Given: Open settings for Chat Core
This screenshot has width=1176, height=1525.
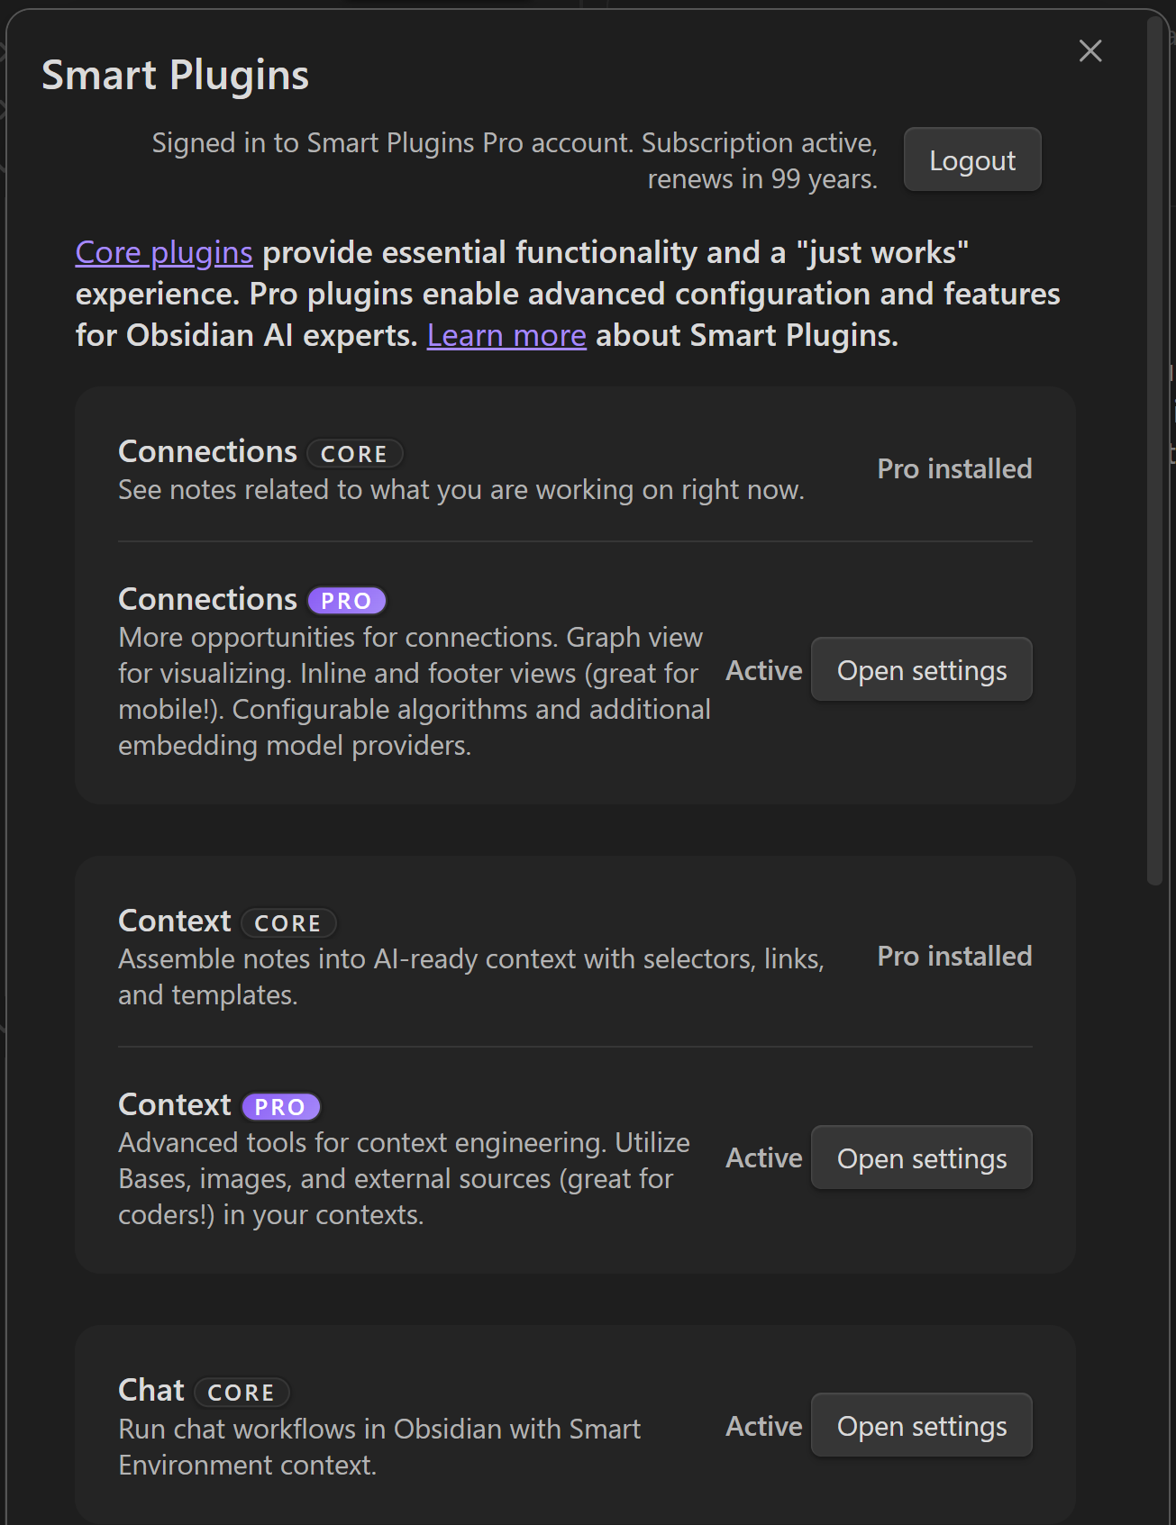Looking at the screenshot, I should coord(921,1426).
